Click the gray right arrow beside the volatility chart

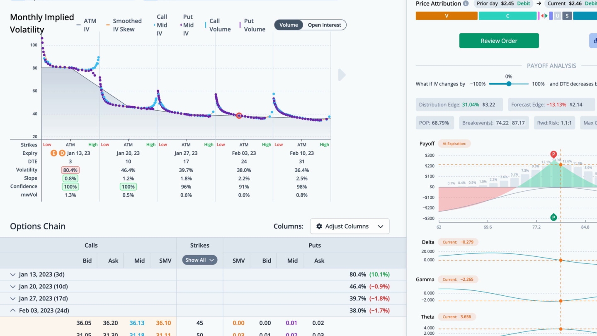click(342, 75)
